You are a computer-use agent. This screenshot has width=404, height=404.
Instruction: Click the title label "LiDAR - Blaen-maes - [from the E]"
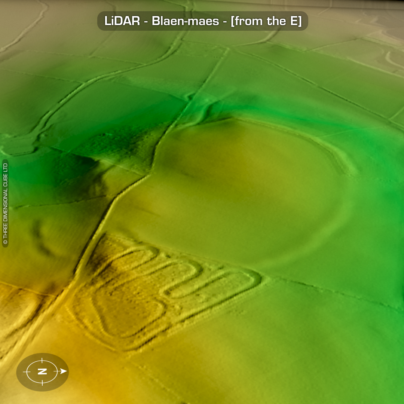pos(202,21)
